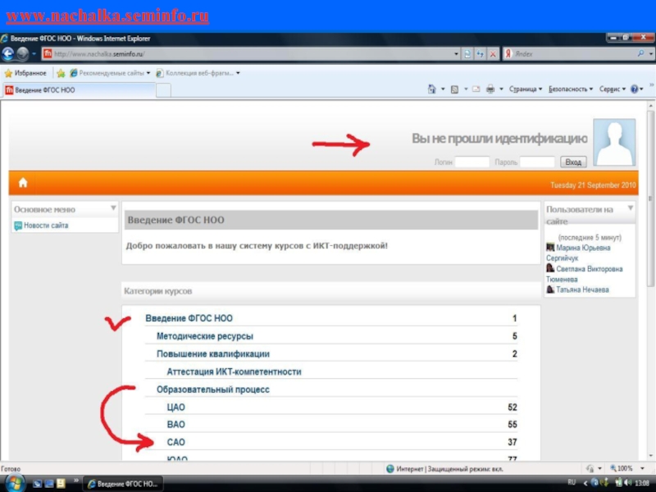656x492 pixels.
Task: Click the Вход login button
Action: [573, 162]
